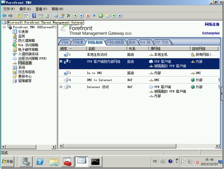This screenshot has height=169, width=224.
Task: Open Windows Explorer folder on taskbar
Action: (x=54, y=161)
